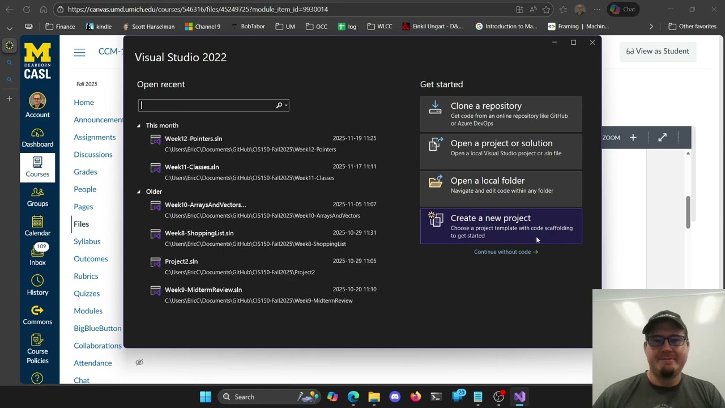725x408 pixels.
Task: Click View as Student button
Action: [x=658, y=51]
